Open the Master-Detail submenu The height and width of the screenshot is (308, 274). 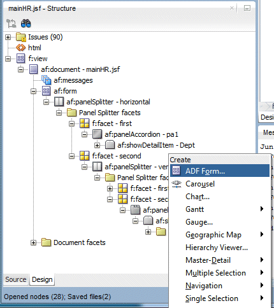coord(220,260)
